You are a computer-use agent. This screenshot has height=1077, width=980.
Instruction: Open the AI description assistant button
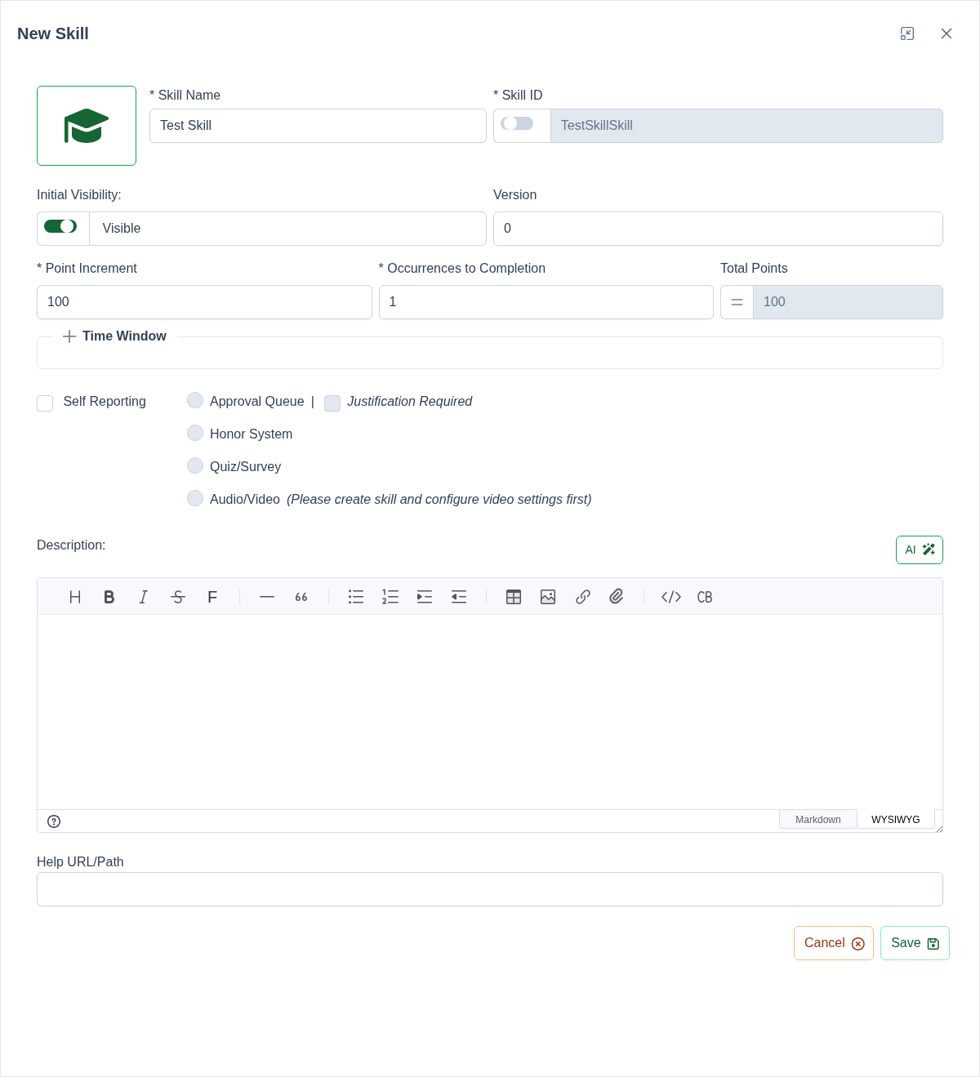pyautogui.click(x=920, y=550)
